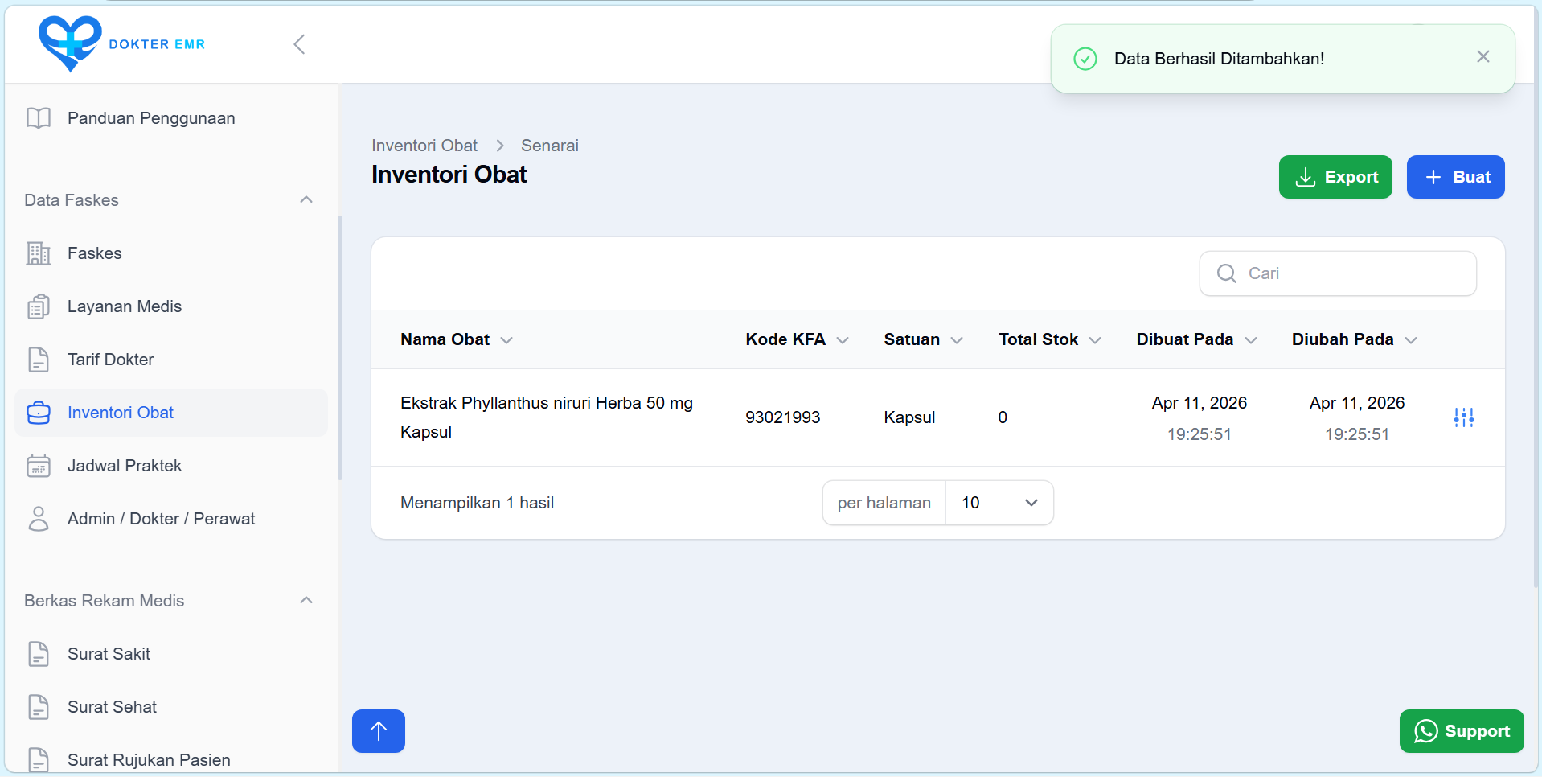Collapse the Data Faskes section

pos(306,199)
